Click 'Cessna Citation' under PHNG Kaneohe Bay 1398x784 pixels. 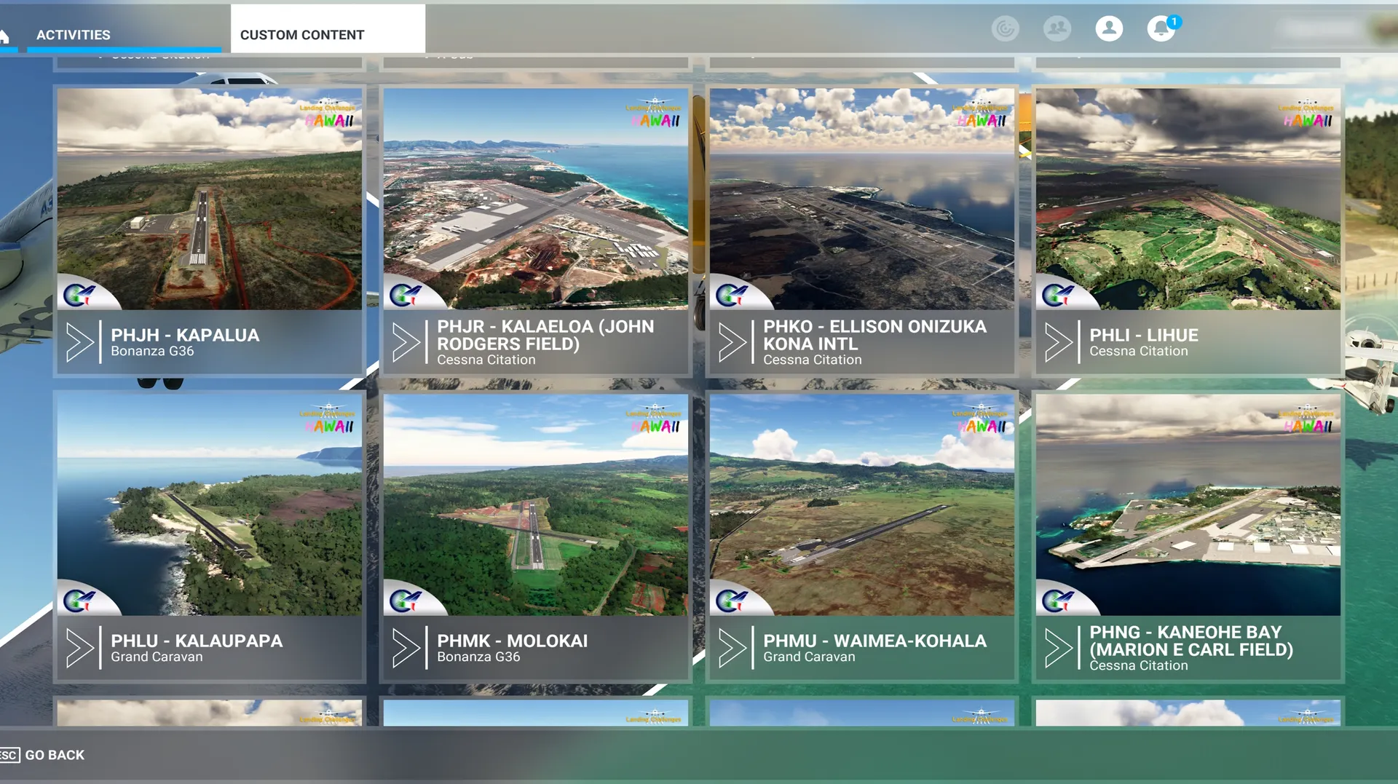[1138, 665]
